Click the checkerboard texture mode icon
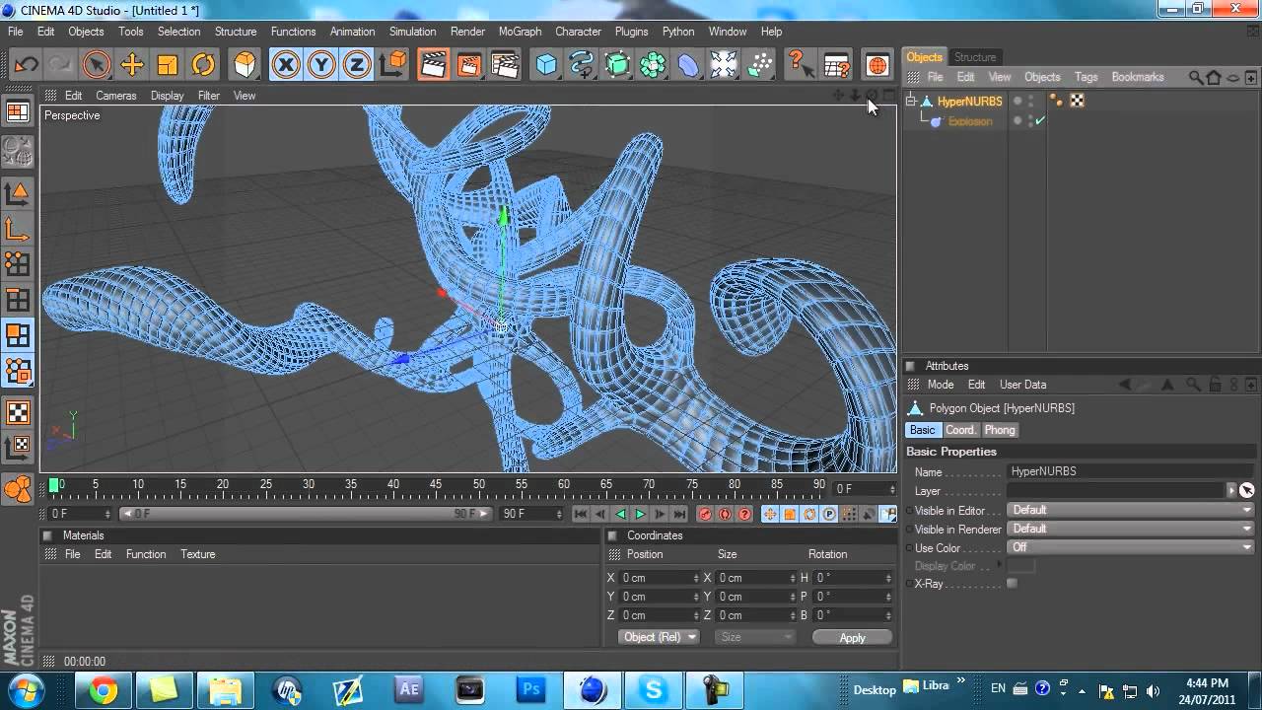 pyautogui.click(x=18, y=412)
